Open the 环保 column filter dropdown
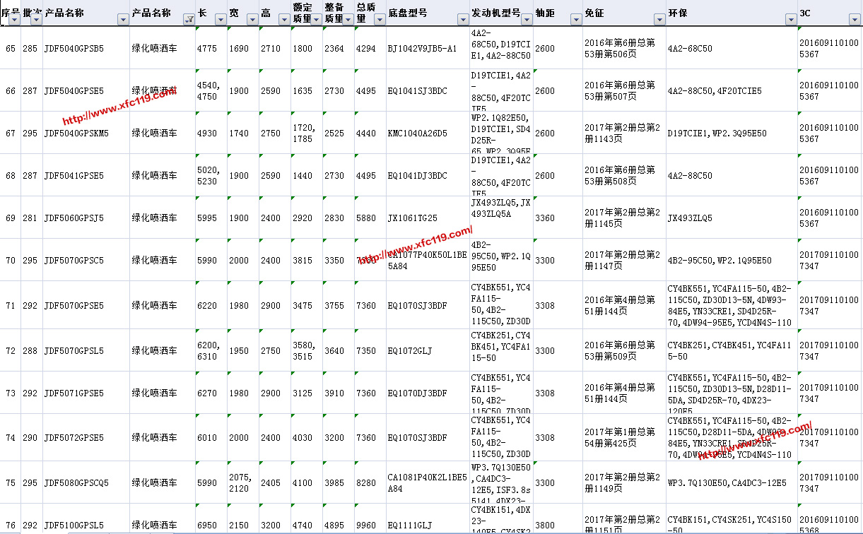Screen dimensions: 863x534 click(790, 20)
